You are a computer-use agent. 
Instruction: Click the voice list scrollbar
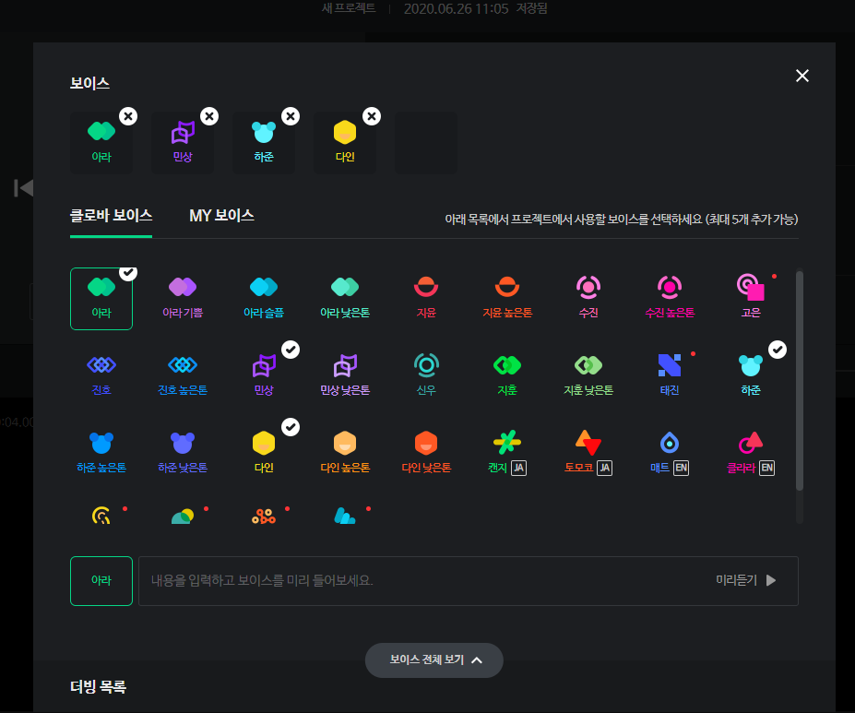pyautogui.click(x=800, y=381)
